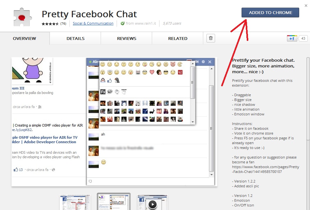Image resolution: width=310 pixels, height=210 pixels.
Task: Click the puzzle piece extension icon
Action: pos(22,17)
